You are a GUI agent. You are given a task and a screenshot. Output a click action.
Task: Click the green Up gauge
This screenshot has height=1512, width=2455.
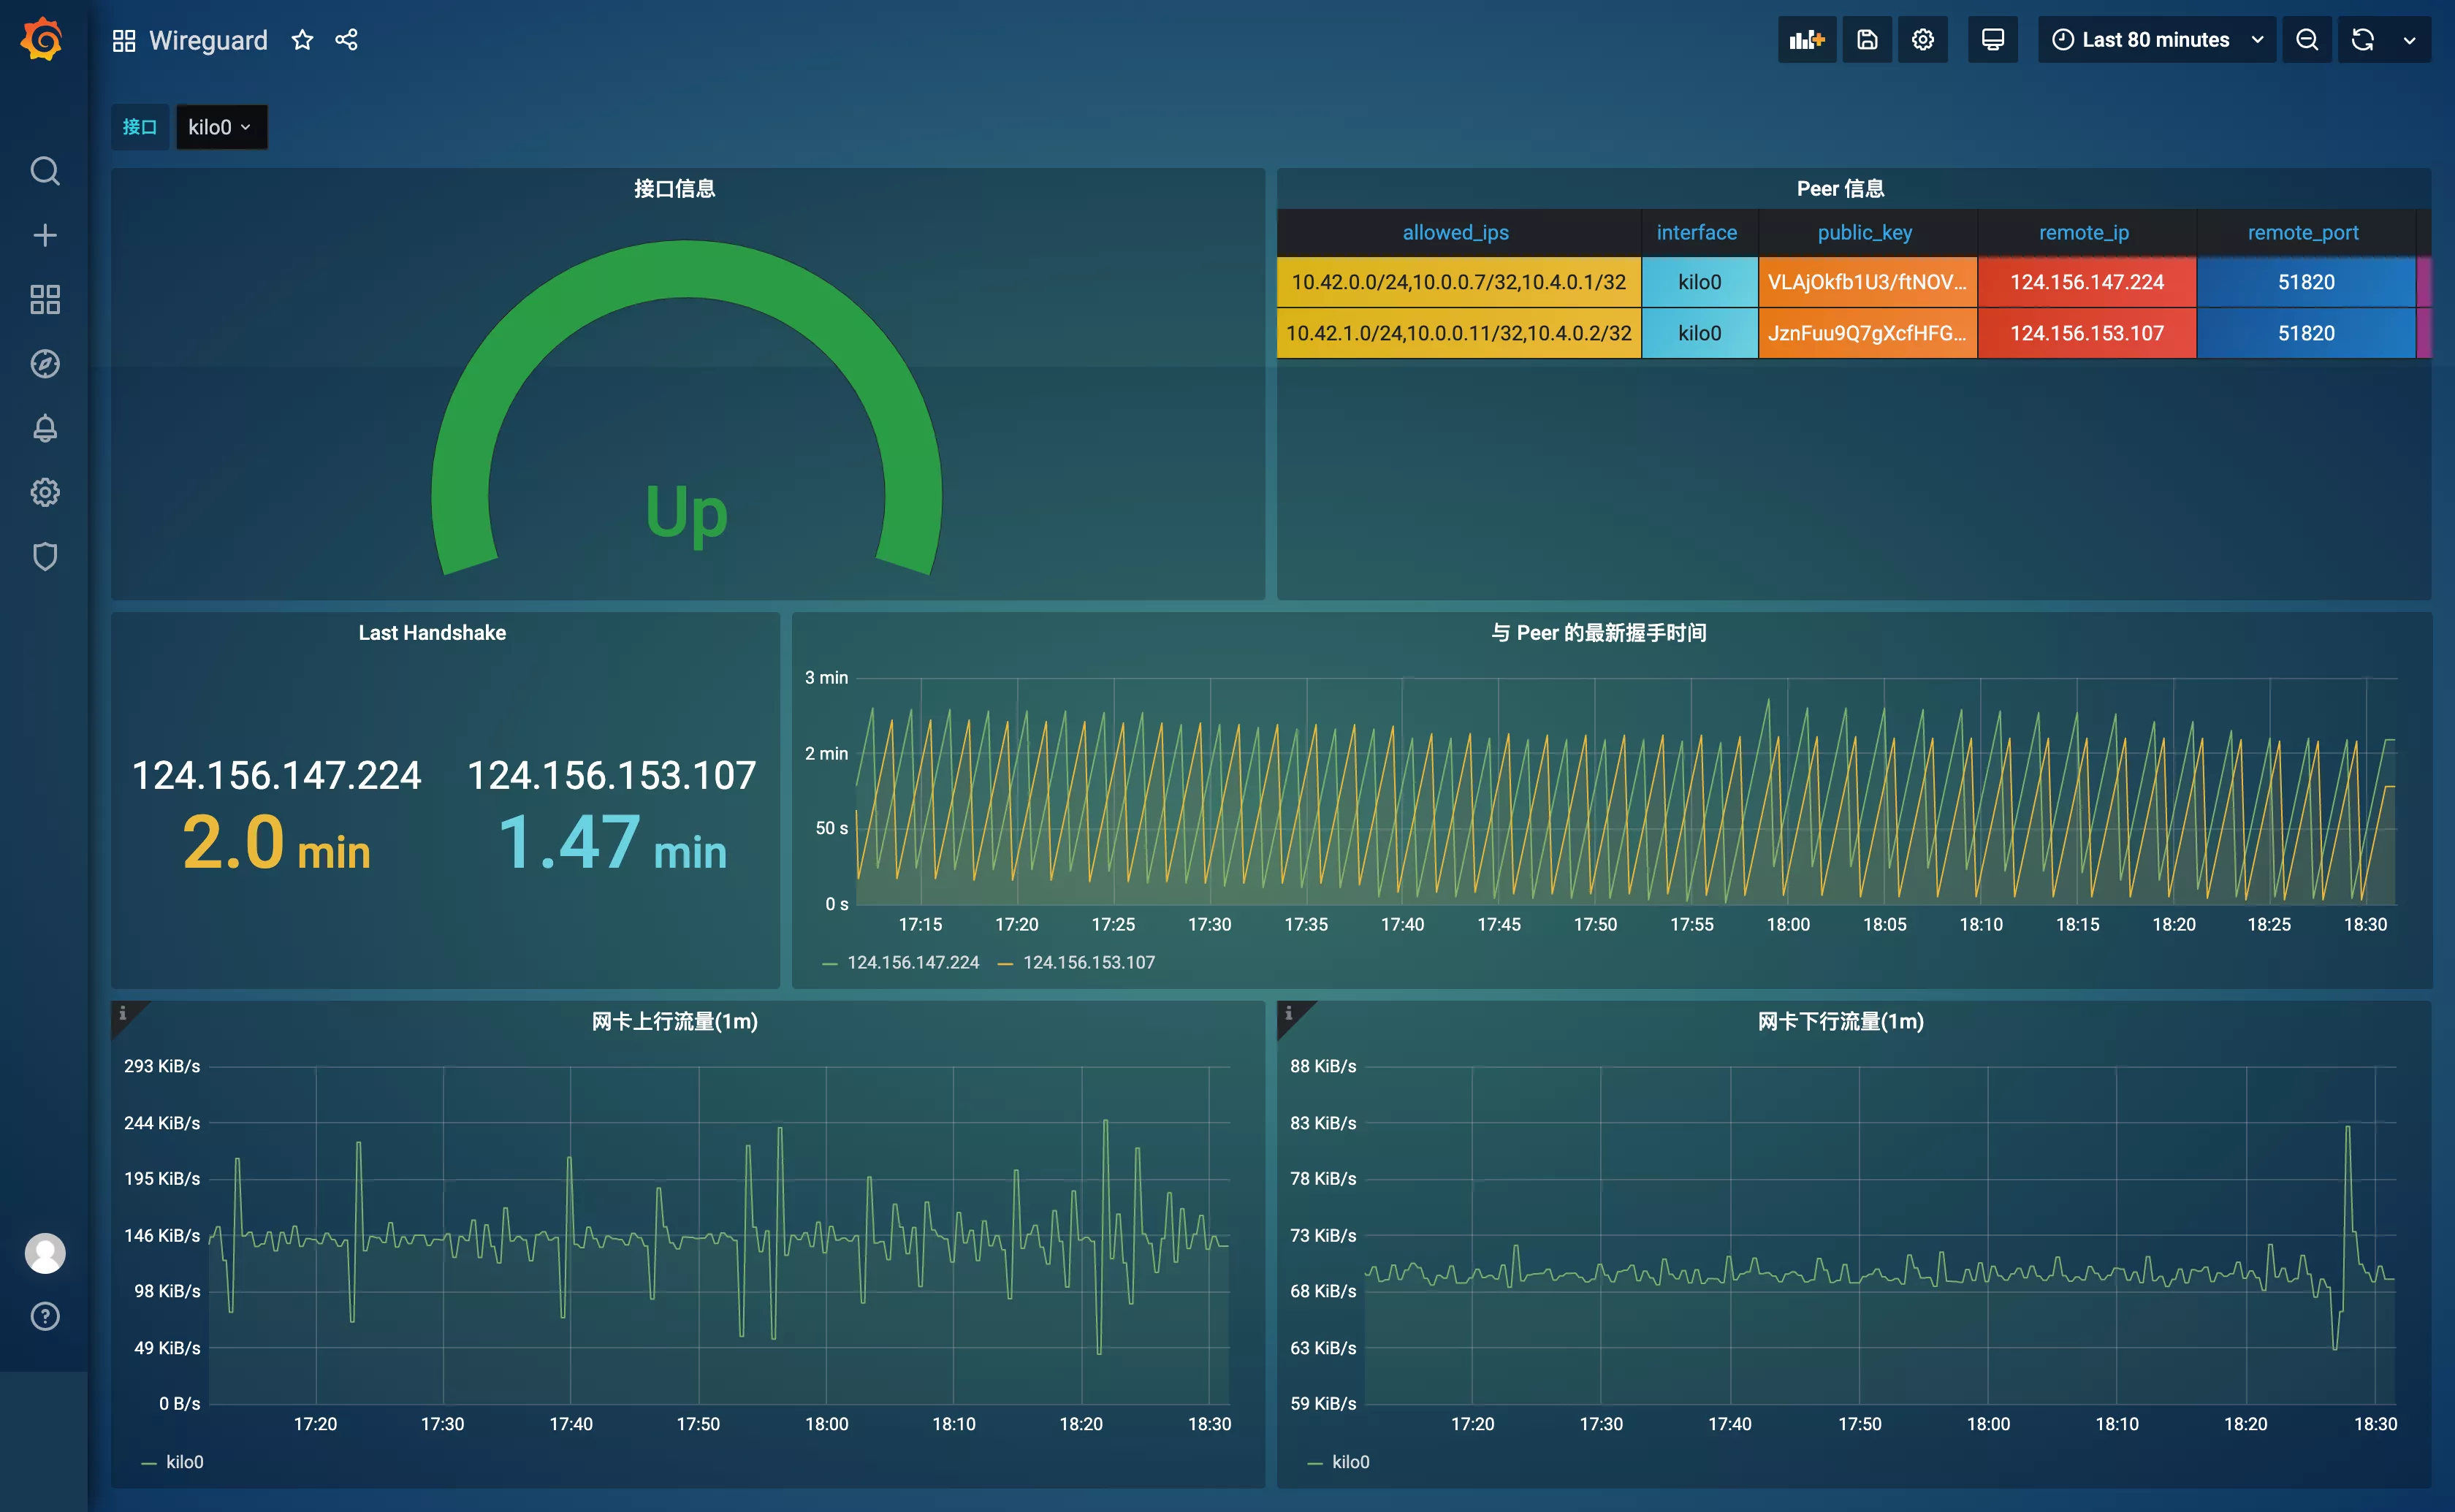(x=687, y=408)
